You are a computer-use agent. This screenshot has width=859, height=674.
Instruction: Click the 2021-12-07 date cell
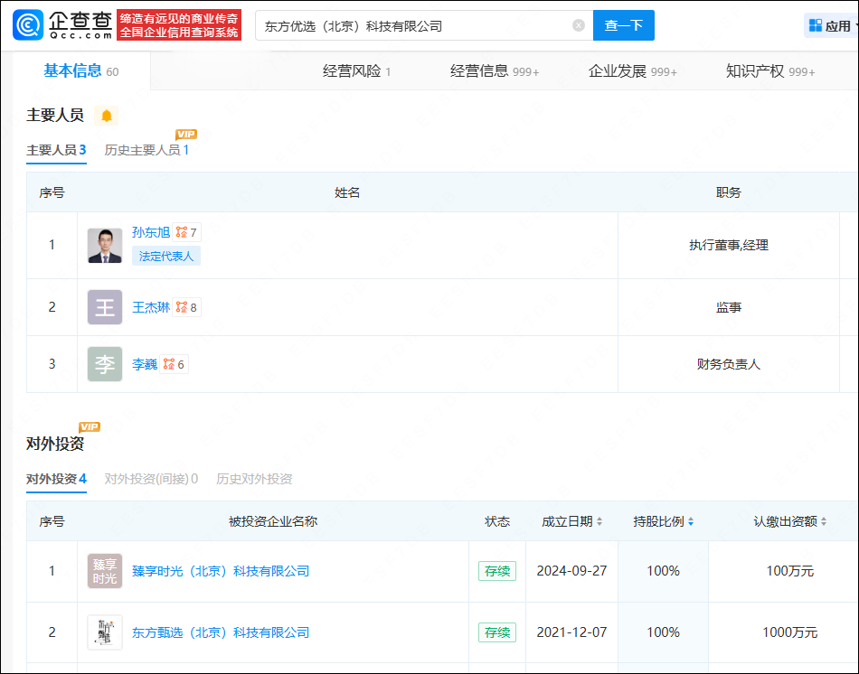[x=571, y=632]
